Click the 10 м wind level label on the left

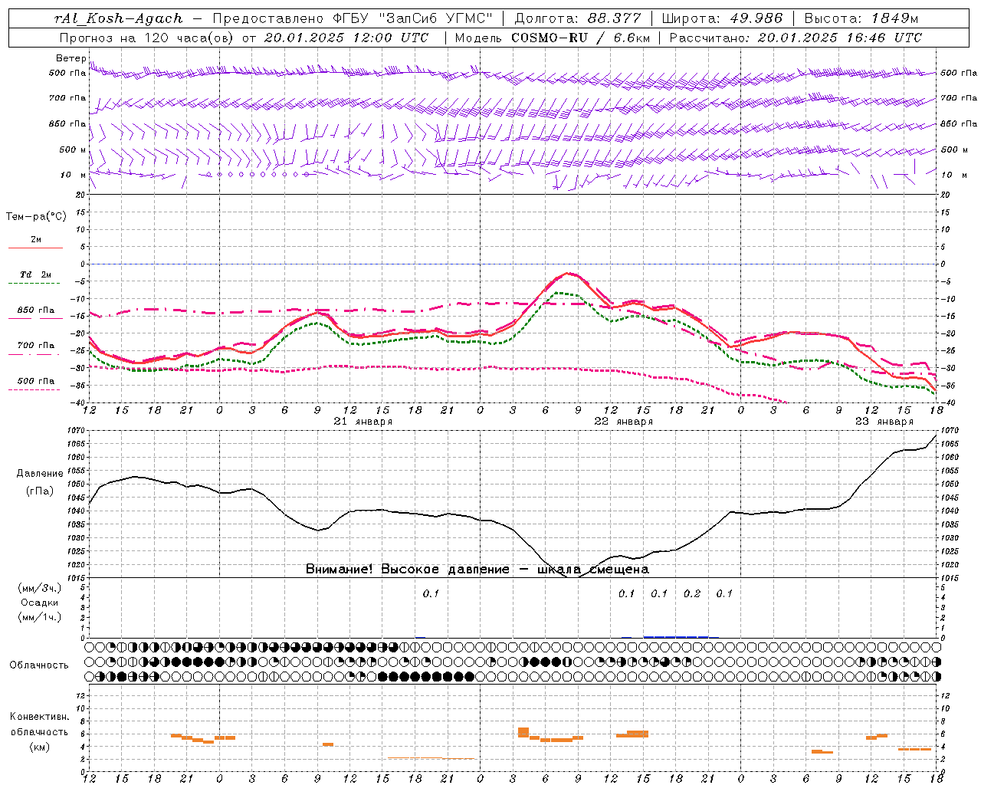point(74,175)
